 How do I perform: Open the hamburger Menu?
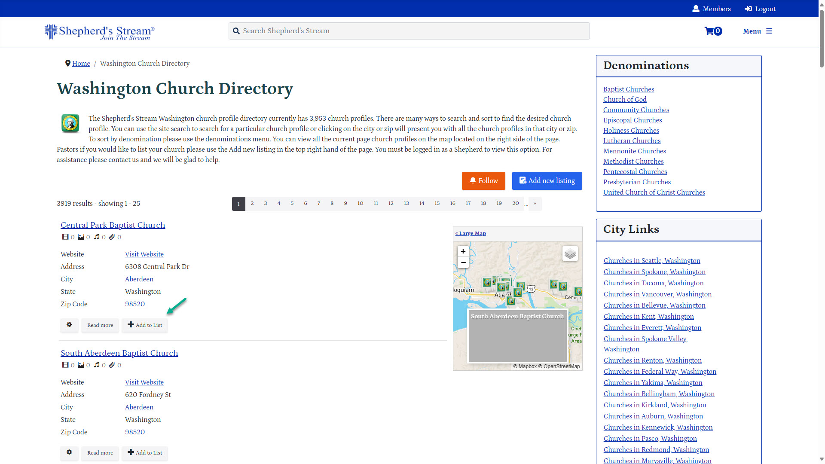(758, 31)
